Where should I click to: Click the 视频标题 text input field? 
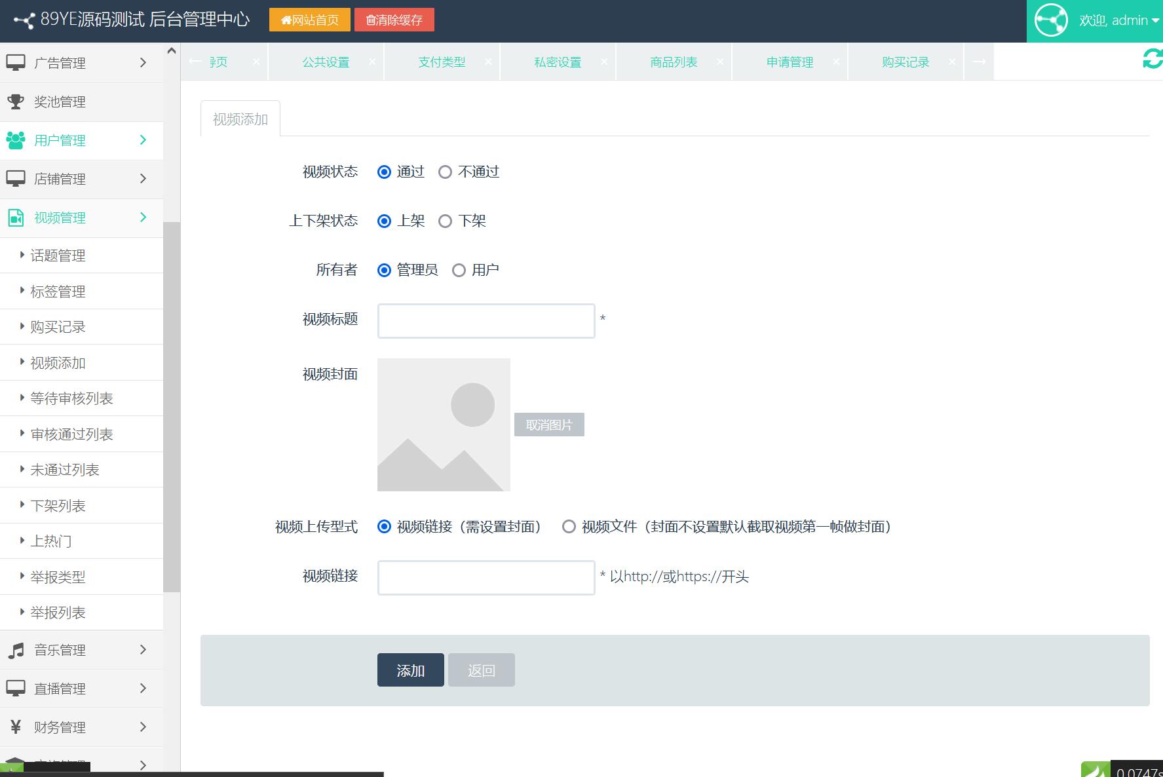click(x=486, y=321)
